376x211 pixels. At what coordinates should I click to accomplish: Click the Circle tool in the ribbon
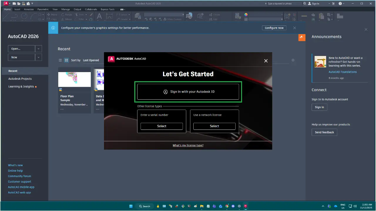coord(24,16)
